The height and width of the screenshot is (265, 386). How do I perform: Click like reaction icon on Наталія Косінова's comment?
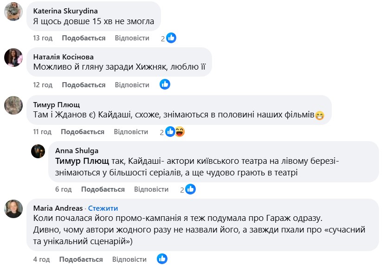tap(165, 84)
